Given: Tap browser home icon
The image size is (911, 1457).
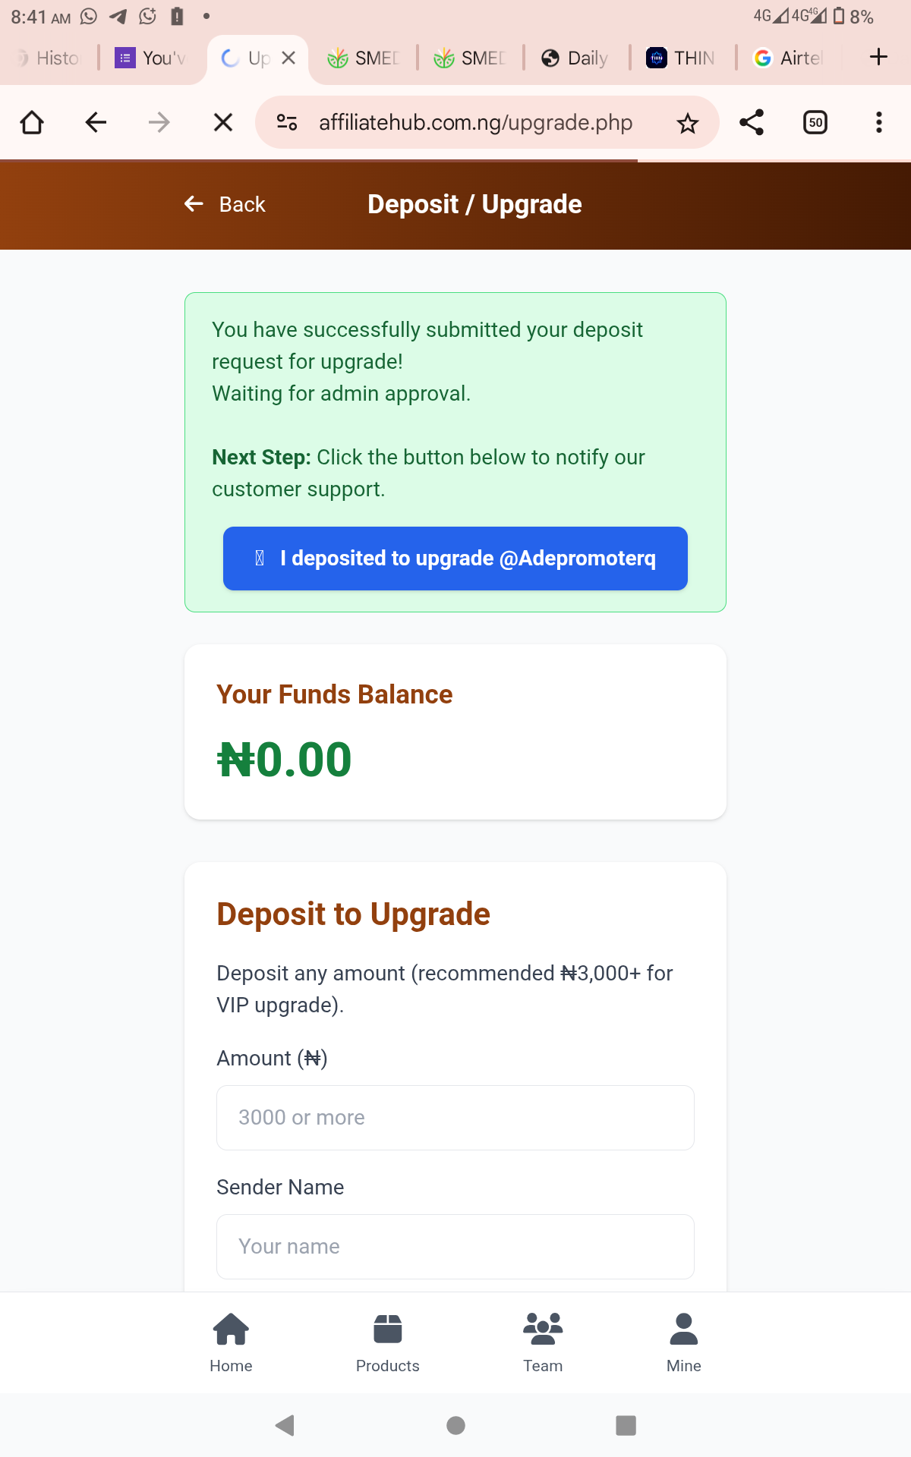Looking at the screenshot, I should point(32,123).
